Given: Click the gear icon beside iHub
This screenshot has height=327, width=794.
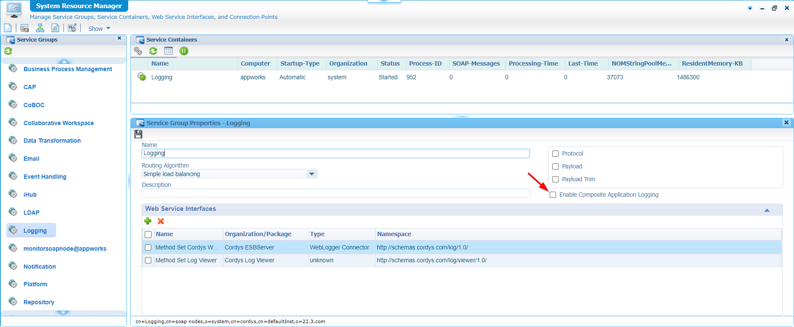Looking at the screenshot, I should point(13,194).
